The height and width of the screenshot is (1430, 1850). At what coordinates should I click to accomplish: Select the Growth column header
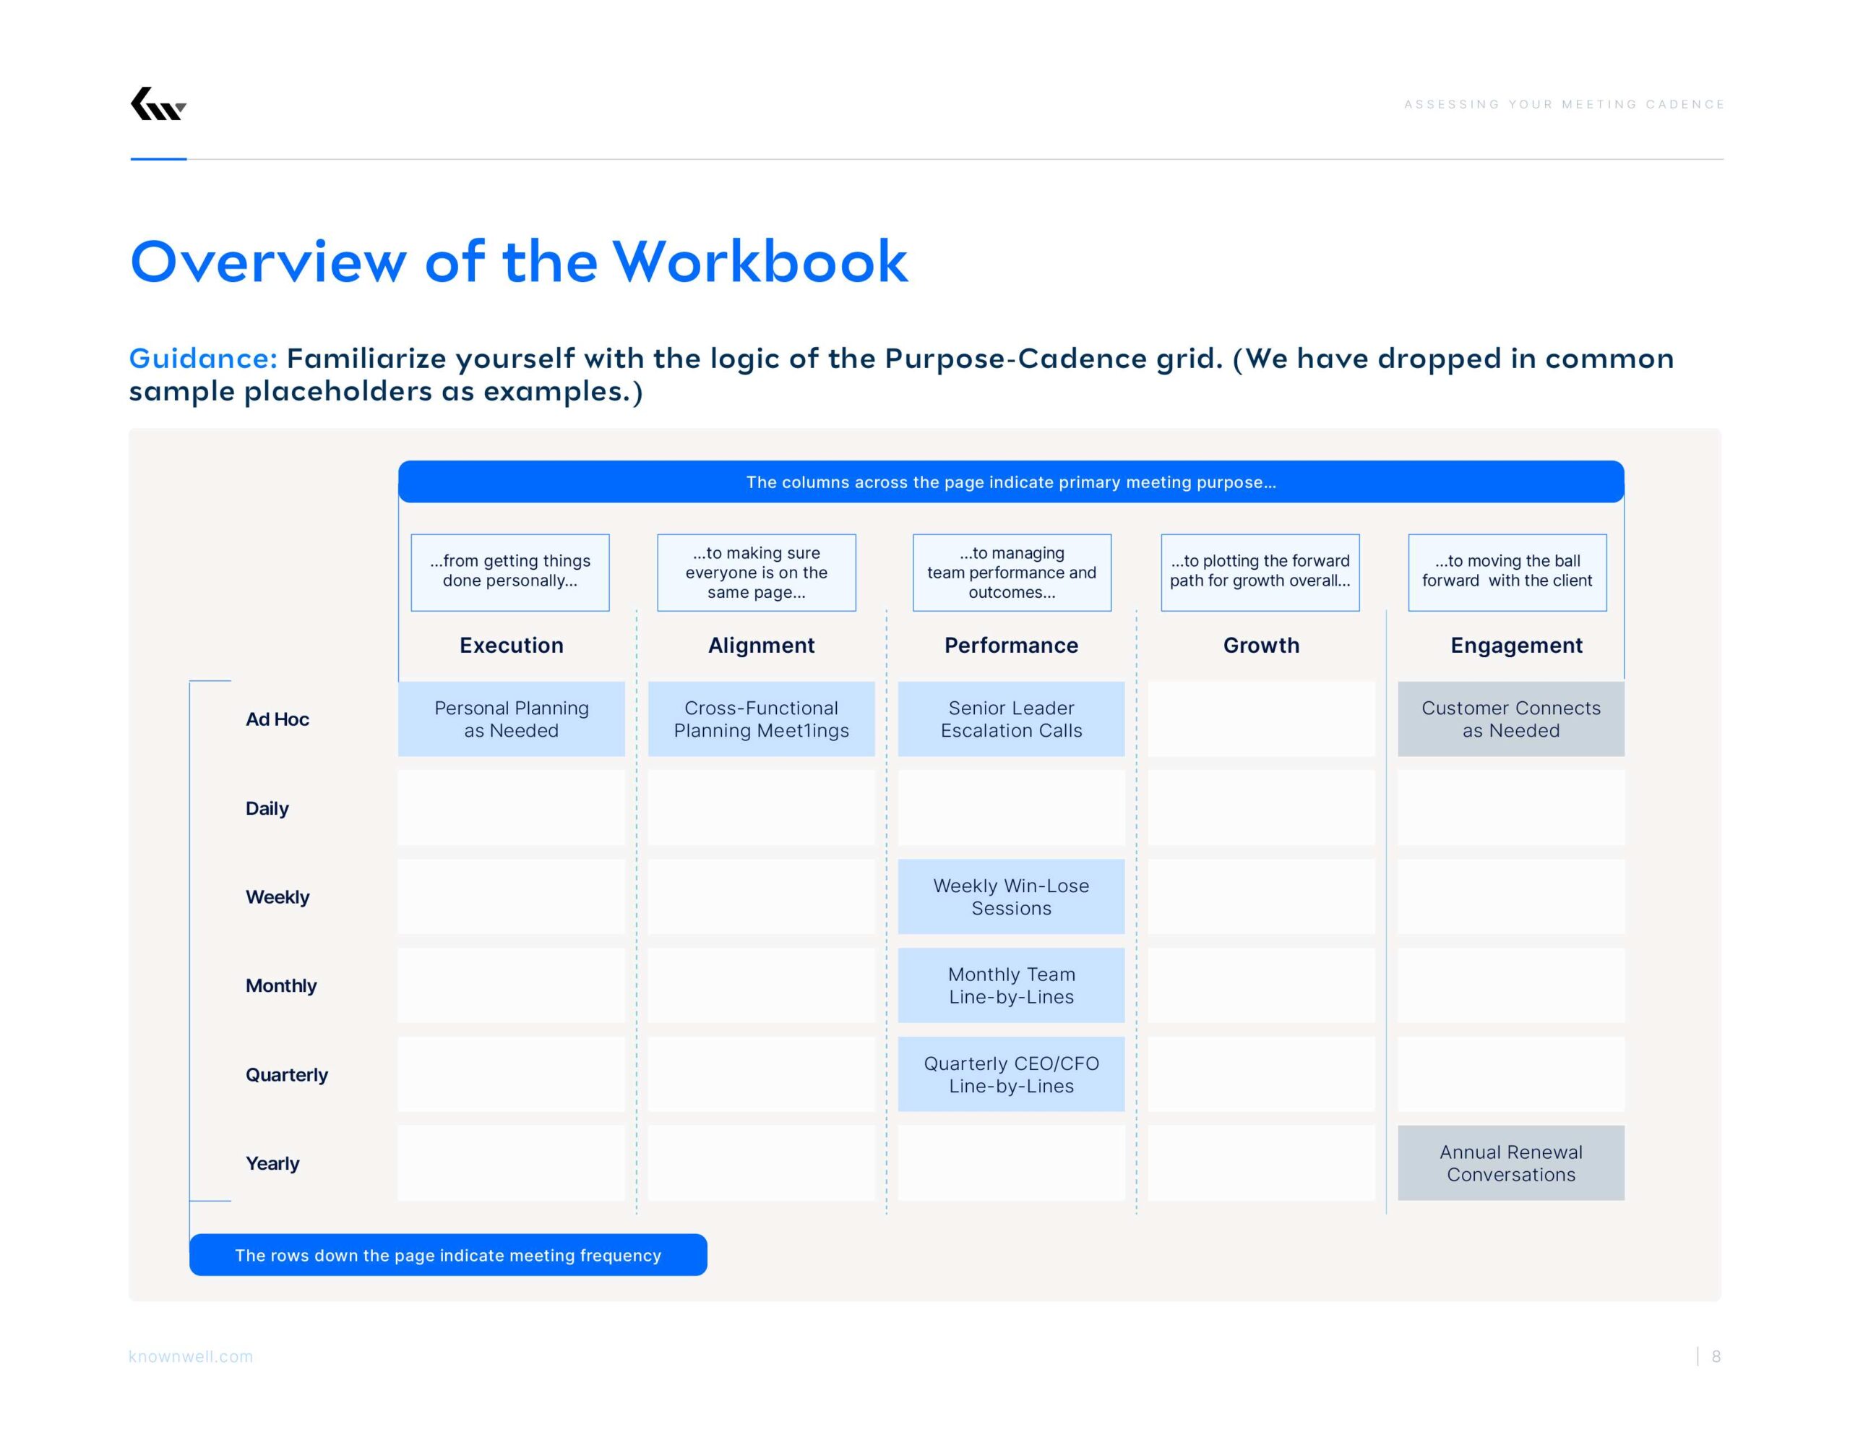(x=1260, y=645)
